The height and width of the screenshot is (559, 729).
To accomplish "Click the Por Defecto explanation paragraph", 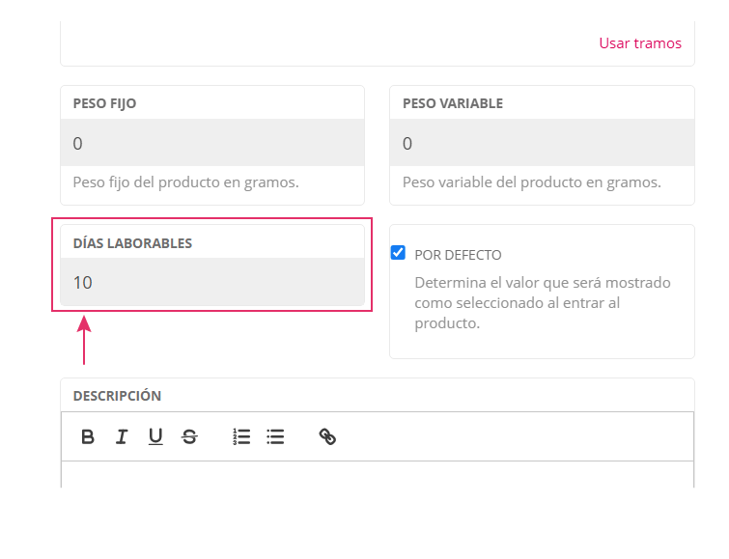I will point(541,303).
